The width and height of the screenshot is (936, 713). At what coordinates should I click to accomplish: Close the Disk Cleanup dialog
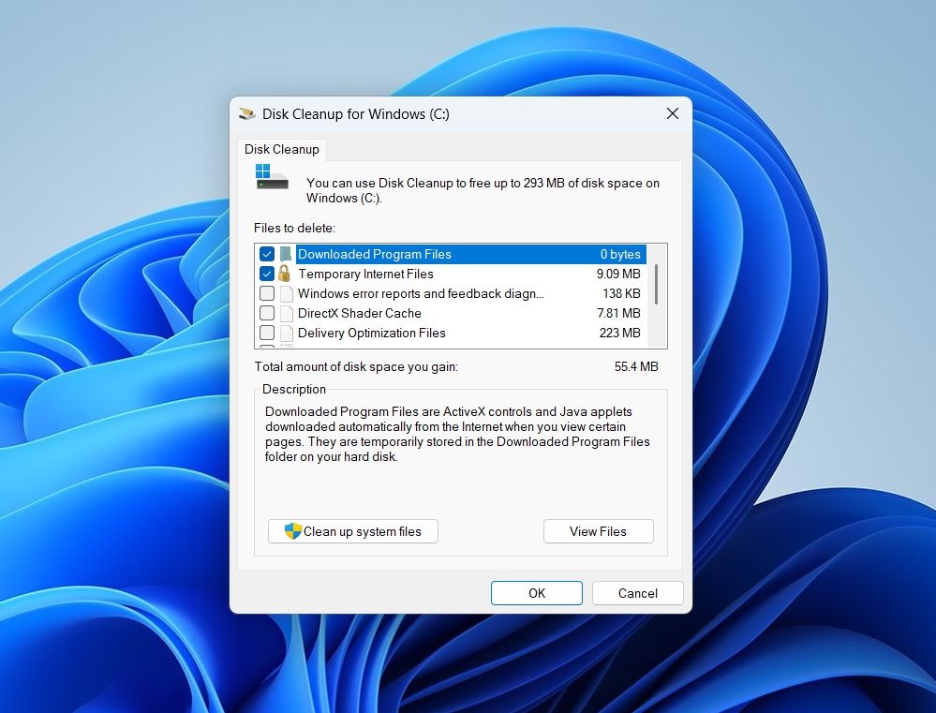[672, 113]
